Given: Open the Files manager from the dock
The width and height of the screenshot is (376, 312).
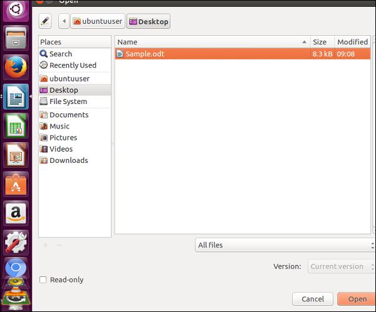Looking at the screenshot, I should click(x=16, y=40).
